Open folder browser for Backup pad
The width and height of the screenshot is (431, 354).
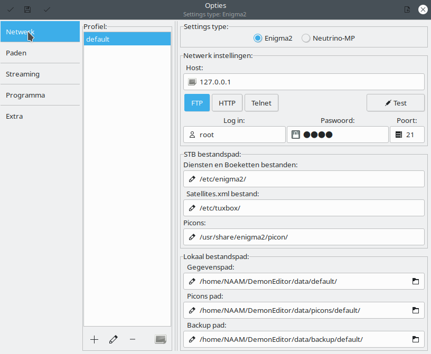[415, 339]
